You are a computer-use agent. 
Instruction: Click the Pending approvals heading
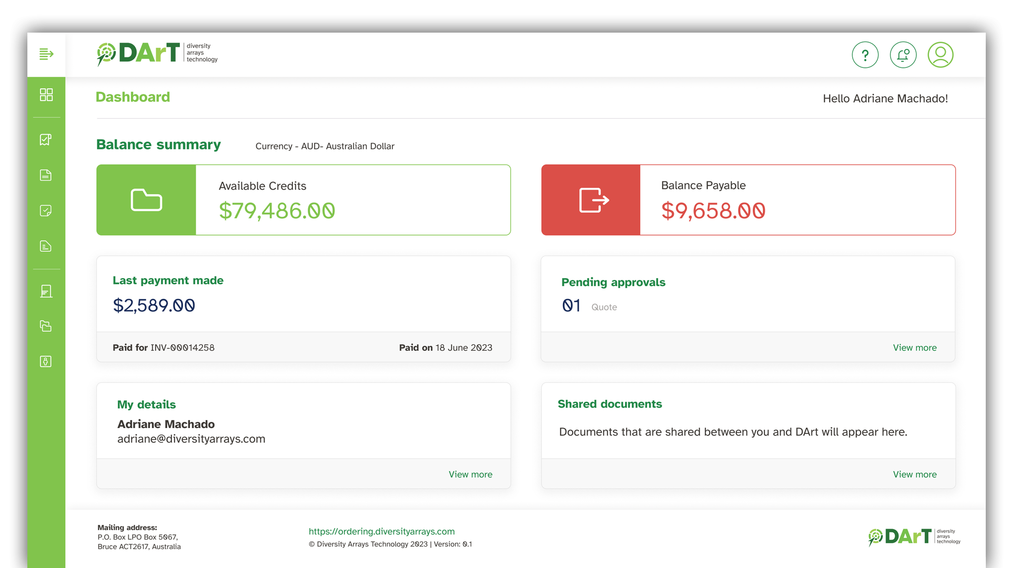pyautogui.click(x=613, y=282)
